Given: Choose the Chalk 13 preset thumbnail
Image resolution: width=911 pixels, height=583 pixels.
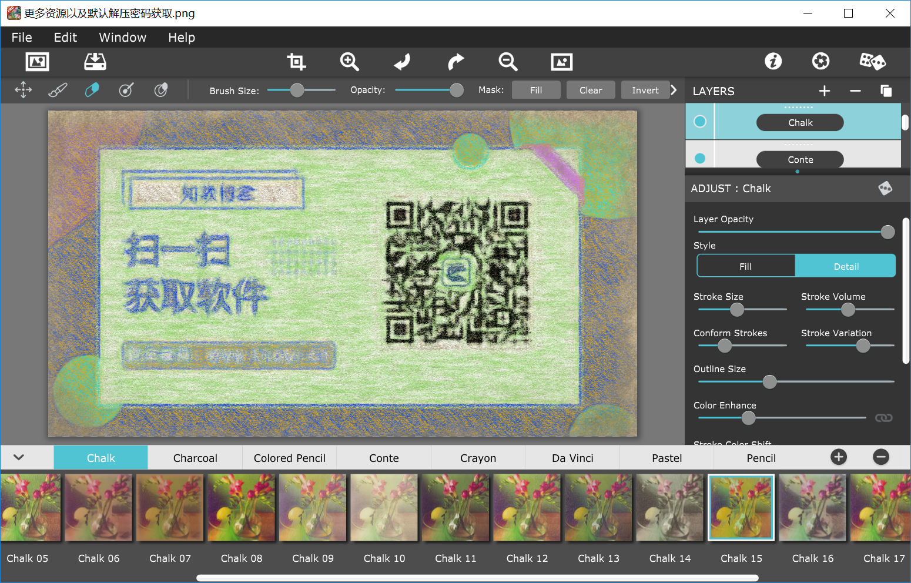Looking at the screenshot, I should click(x=598, y=508).
